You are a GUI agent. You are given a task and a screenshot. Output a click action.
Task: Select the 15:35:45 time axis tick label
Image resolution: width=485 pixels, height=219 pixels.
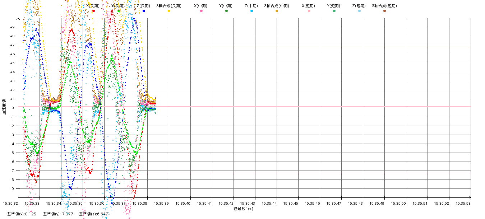coord(291,204)
